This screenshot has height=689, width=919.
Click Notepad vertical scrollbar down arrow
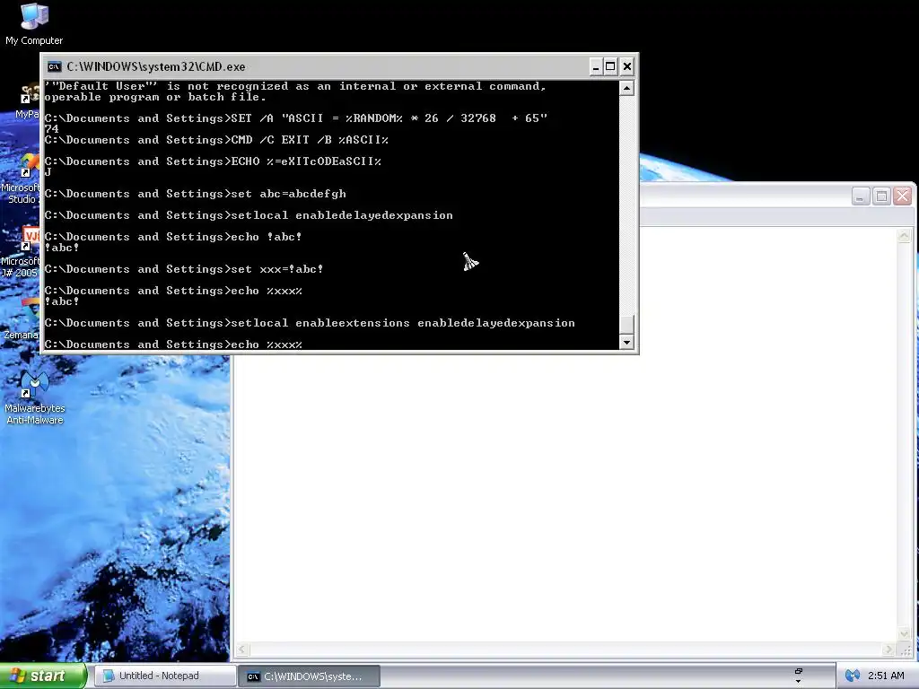tap(904, 634)
